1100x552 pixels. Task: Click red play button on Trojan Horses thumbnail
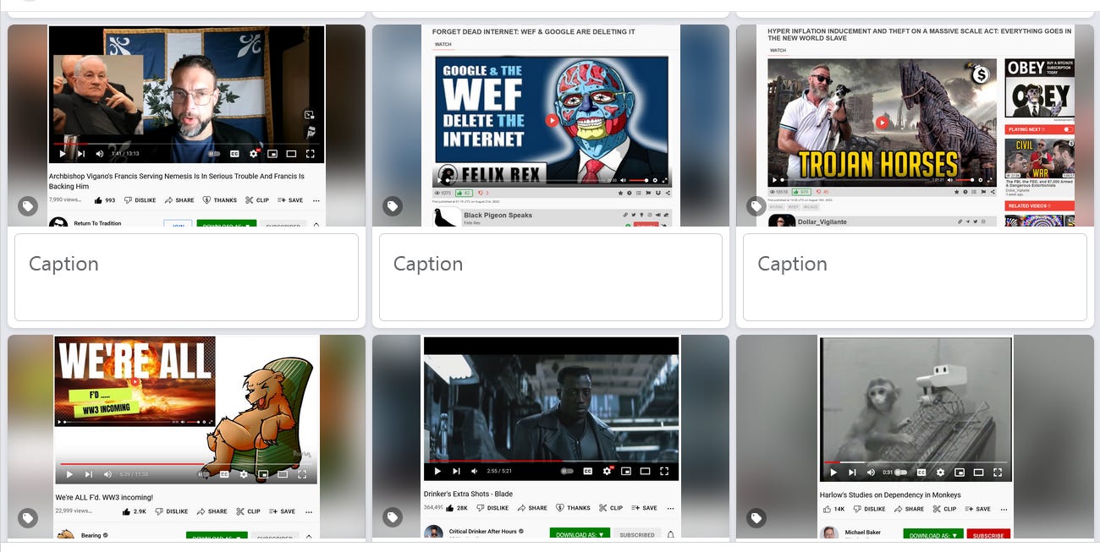[x=882, y=123]
